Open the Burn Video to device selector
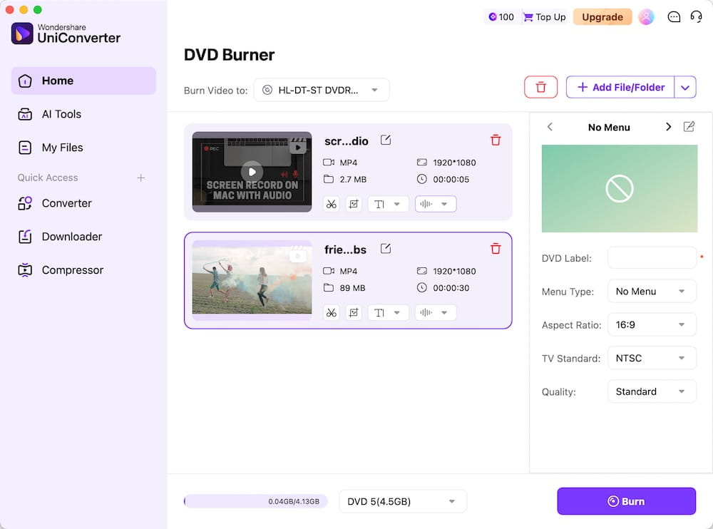Screen dimensions: 713x529 [321, 90]
